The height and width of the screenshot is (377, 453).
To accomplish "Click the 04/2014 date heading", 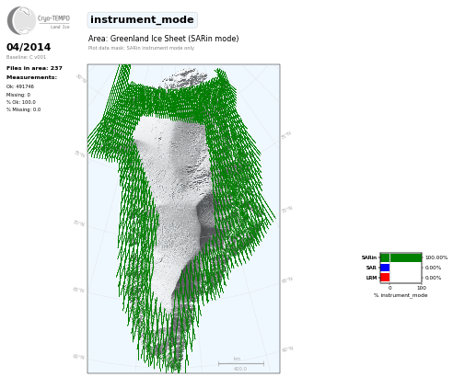I will (29, 47).
